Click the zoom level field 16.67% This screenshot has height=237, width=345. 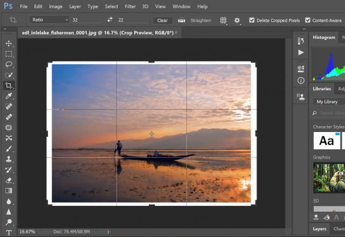[x=27, y=232]
